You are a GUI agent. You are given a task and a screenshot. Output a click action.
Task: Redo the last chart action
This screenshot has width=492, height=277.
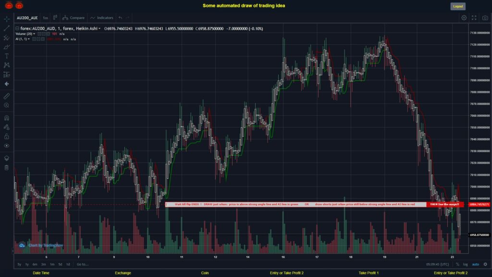(x=127, y=18)
